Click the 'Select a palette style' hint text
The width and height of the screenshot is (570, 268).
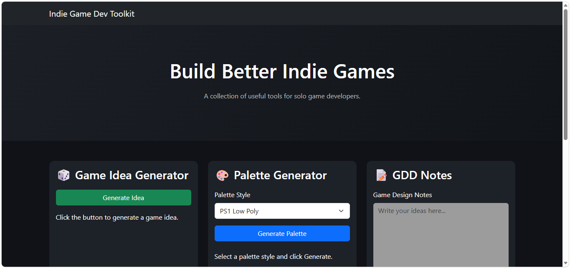(x=274, y=256)
